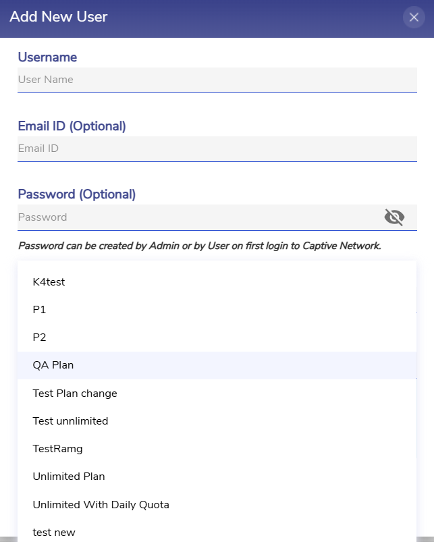Image resolution: width=434 pixels, height=542 pixels.
Task: Select QA Plan from dropdown list
Action: [x=53, y=365]
